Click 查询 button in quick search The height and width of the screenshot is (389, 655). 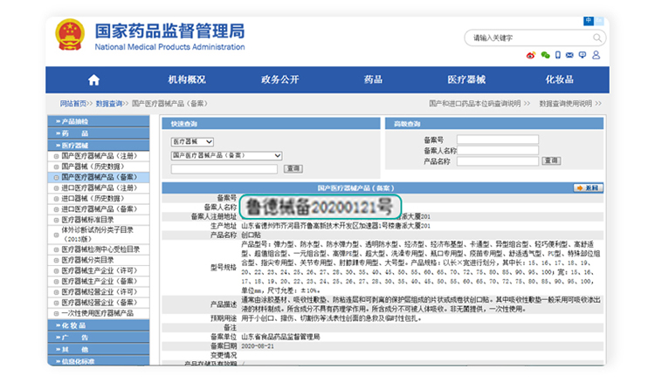pos(293,168)
